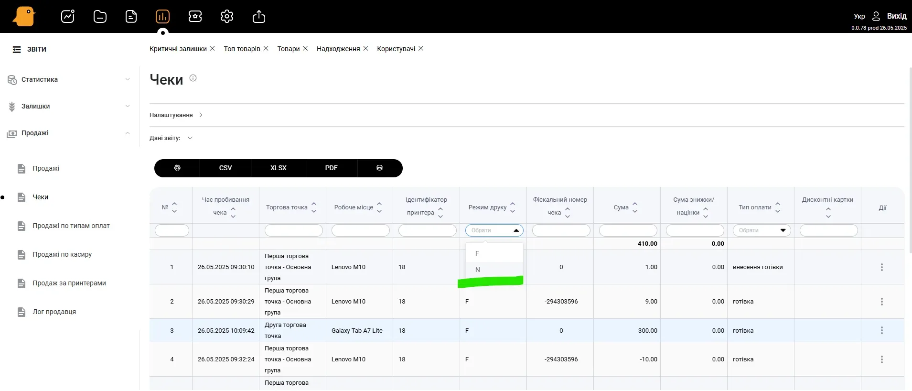Open the statistics chart icon in top bar
The image size is (912, 391).
[x=68, y=17]
